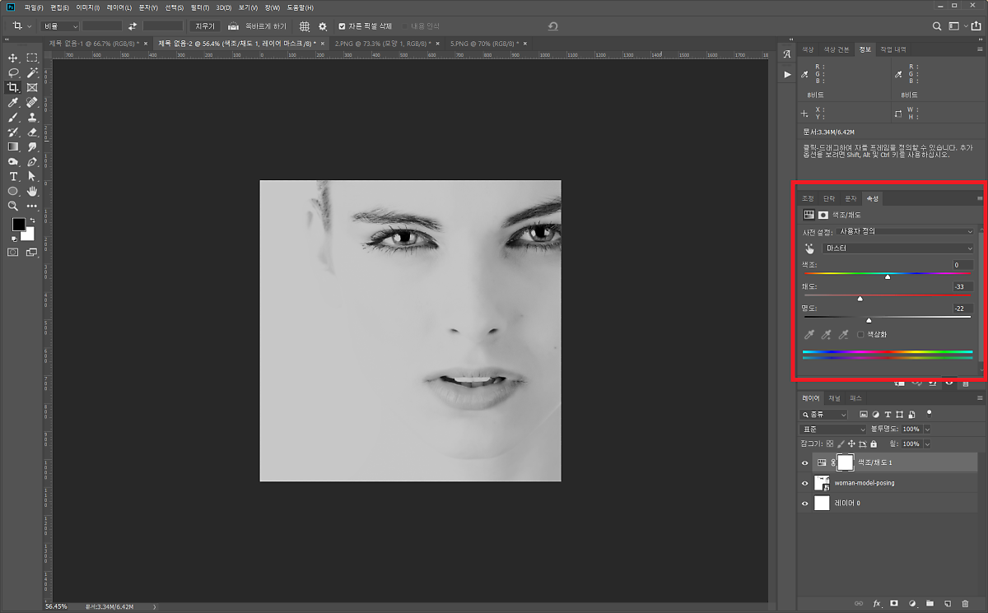
Task: Hide the woman-model-posing layer
Action: [x=805, y=483]
